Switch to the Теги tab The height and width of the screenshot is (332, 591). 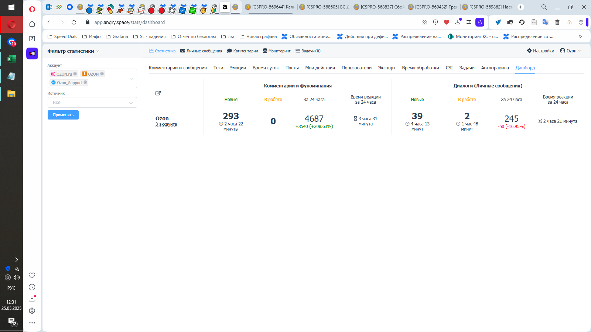point(218,68)
